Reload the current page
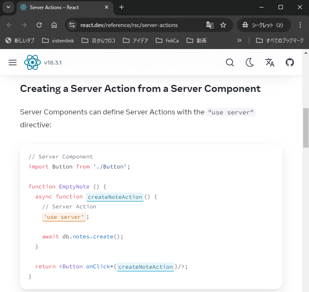309x292 pixels. click(x=39, y=25)
